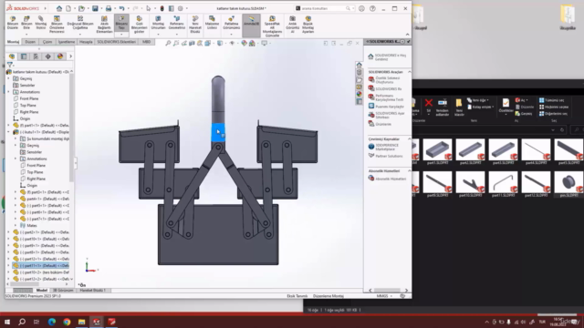Viewport: 584px width, 328px height.
Task: Click the Save icon in the title bar
Action: click(x=95, y=8)
